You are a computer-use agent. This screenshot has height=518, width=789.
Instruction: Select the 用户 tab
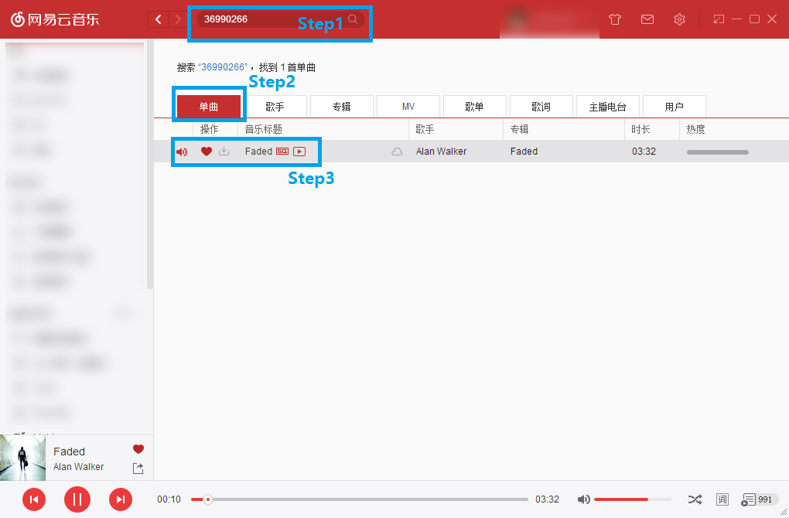(x=675, y=107)
